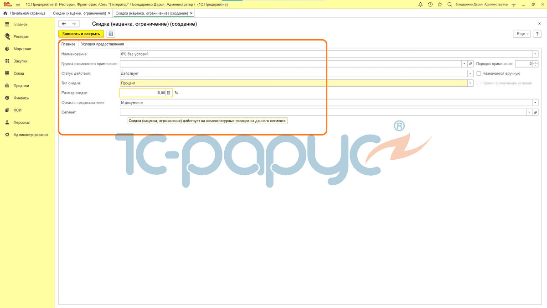
Task: Open the title bar settings lines icon
Action: pos(514,4)
